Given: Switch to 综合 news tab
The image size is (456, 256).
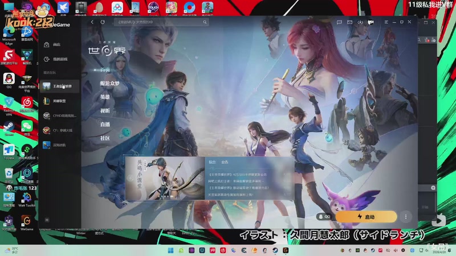Looking at the screenshot, I should [x=213, y=162].
